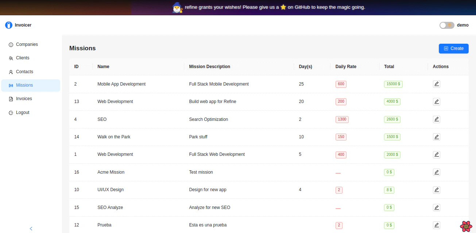
Task: Toggle the light/dark theme switch near demo
Action: [446, 25]
